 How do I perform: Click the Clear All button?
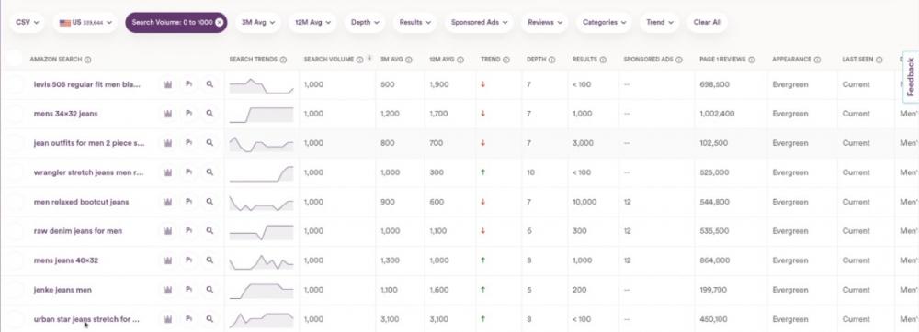coord(707,22)
